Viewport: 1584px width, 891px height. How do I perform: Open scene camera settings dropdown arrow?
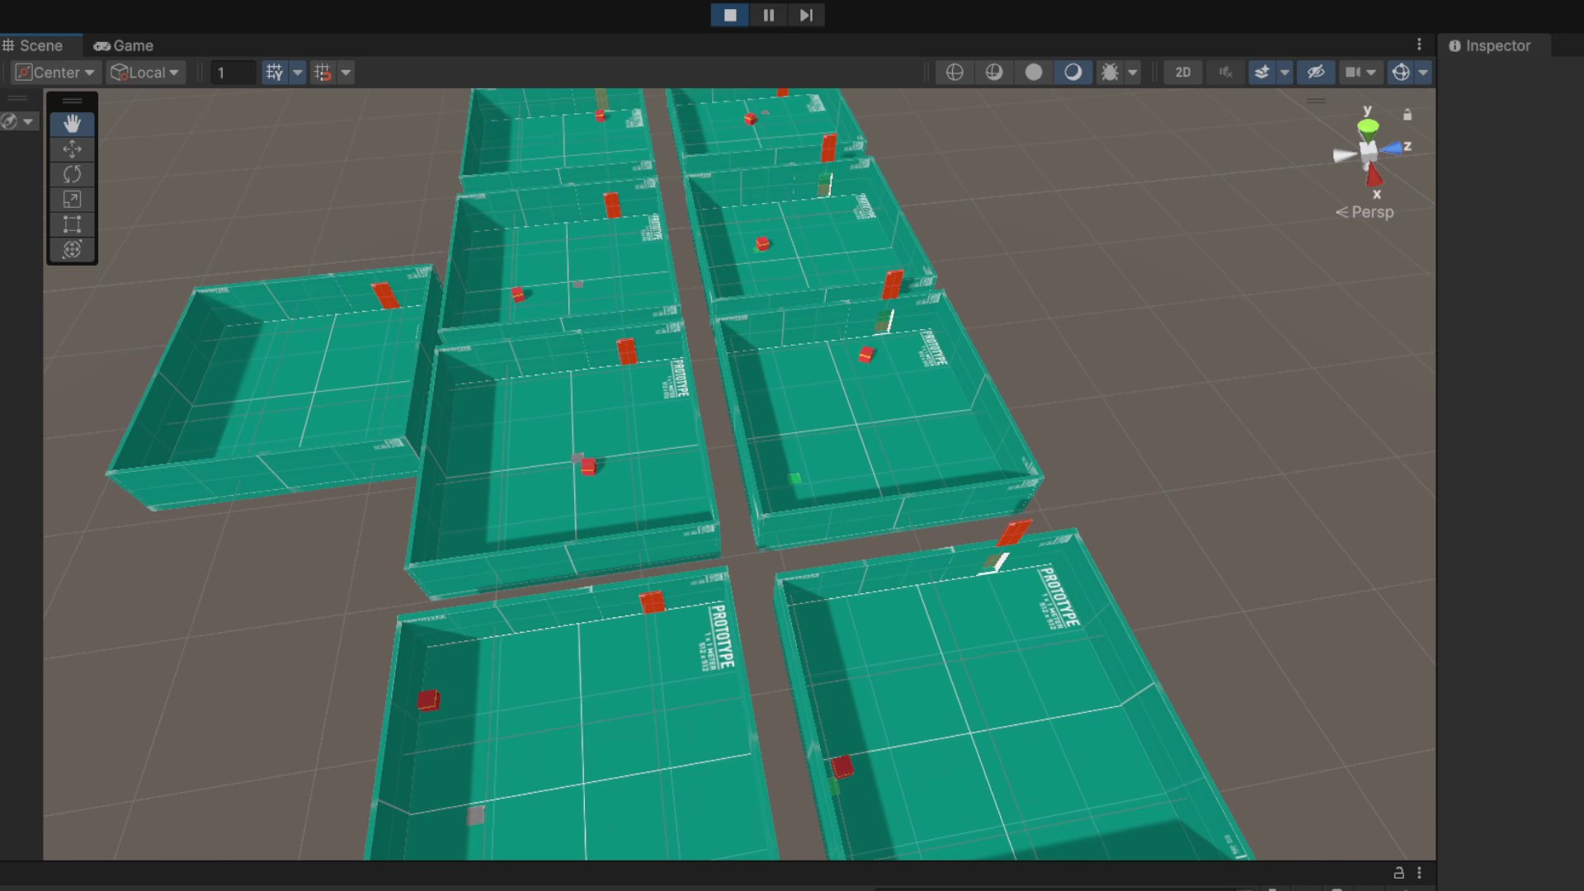tap(1371, 73)
